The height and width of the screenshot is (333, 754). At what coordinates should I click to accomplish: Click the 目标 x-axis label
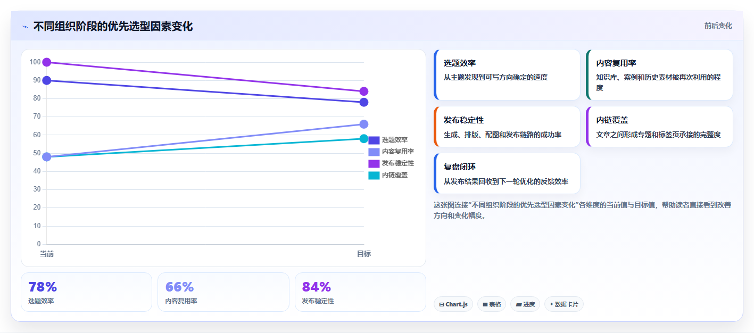364,254
